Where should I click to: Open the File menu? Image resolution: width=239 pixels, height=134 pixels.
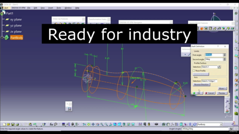point(29,8)
